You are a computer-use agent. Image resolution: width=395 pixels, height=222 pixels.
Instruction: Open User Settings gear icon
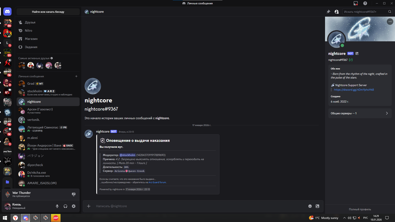pos(73,206)
